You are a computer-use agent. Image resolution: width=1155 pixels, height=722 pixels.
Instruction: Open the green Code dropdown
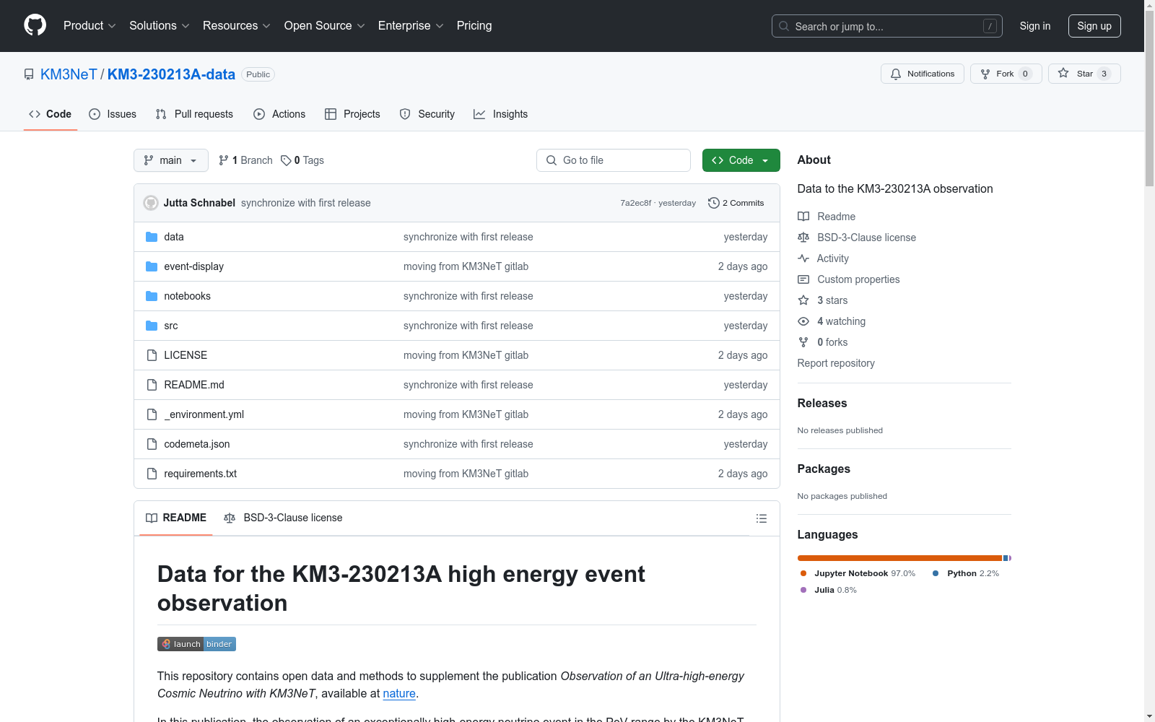(741, 160)
